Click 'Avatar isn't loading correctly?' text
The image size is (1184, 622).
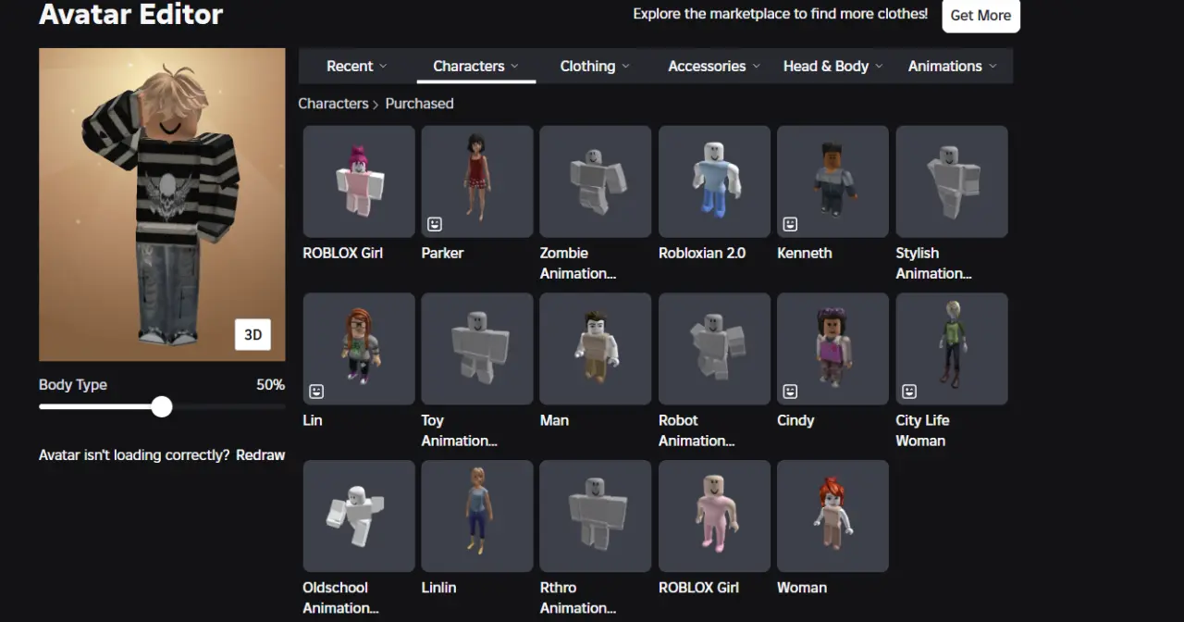pyautogui.click(x=134, y=454)
